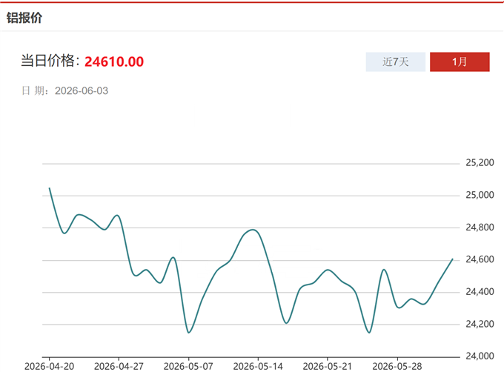Image resolution: width=504 pixels, height=372 pixels.
Task: Click the current price 24610.00
Action: click(x=114, y=62)
